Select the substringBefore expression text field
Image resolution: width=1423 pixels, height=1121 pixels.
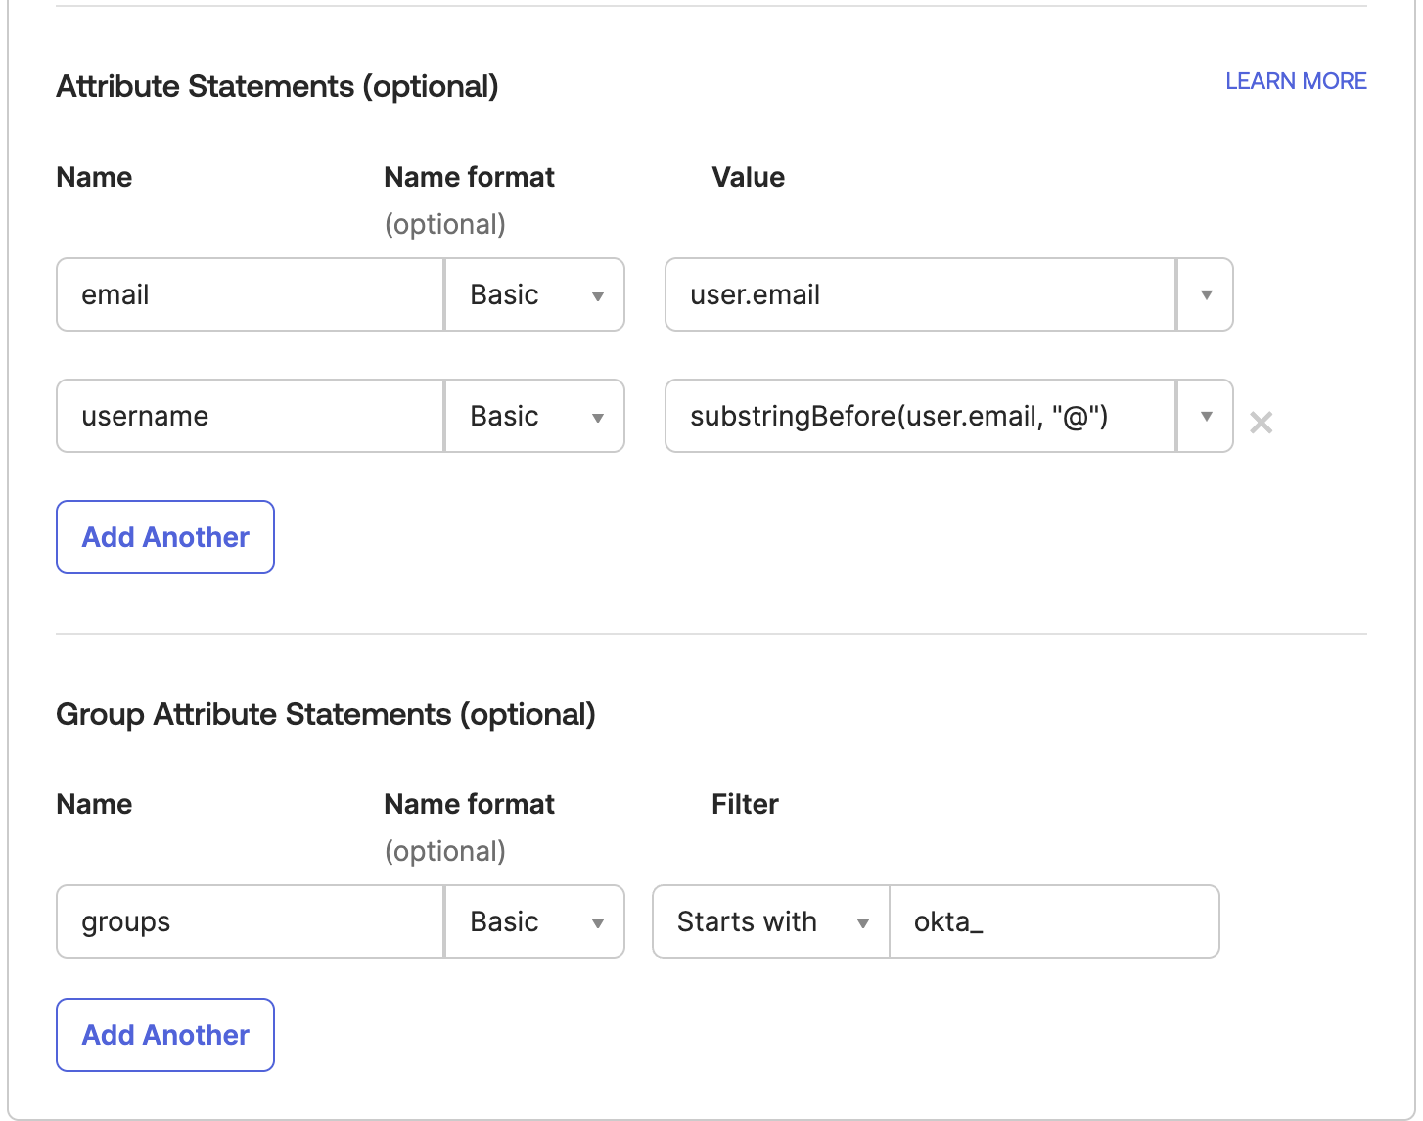tap(918, 416)
